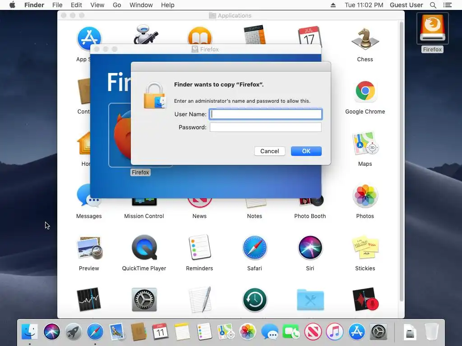Screen dimensions: 462x346
Task: Open the Apple menu
Action: [x=12, y=5]
